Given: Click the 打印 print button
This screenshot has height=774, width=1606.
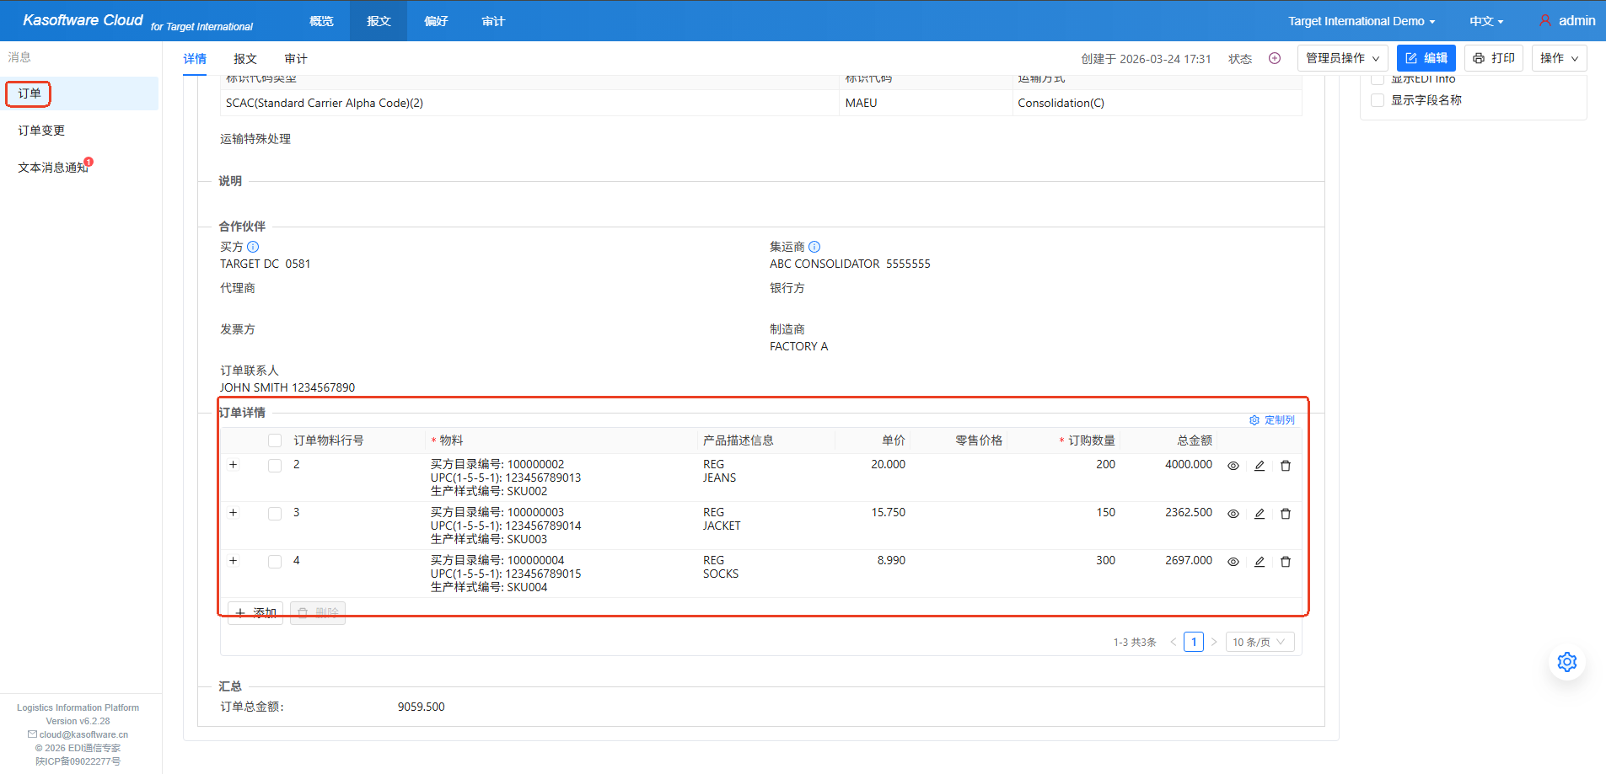Looking at the screenshot, I should pyautogui.click(x=1493, y=58).
